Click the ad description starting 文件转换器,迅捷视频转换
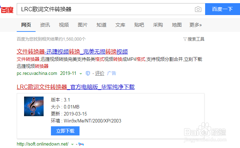The width and height of the screenshot is (240, 148). pos(110,63)
